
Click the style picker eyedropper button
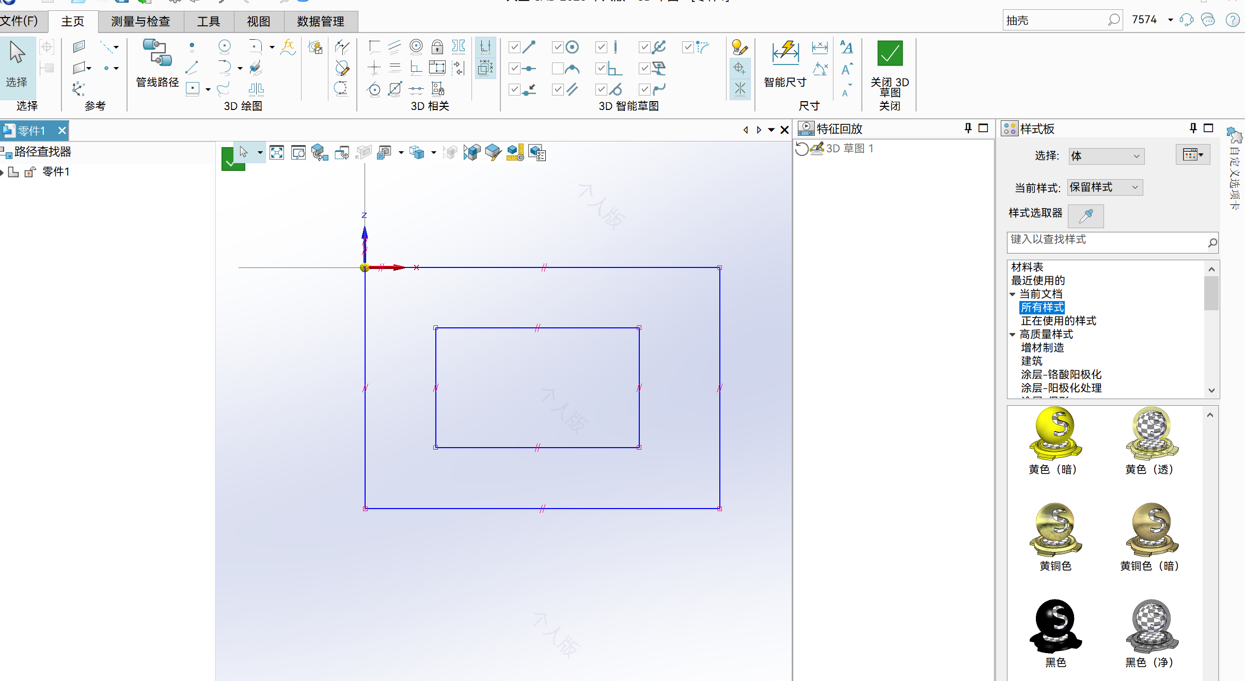[x=1085, y=216]
